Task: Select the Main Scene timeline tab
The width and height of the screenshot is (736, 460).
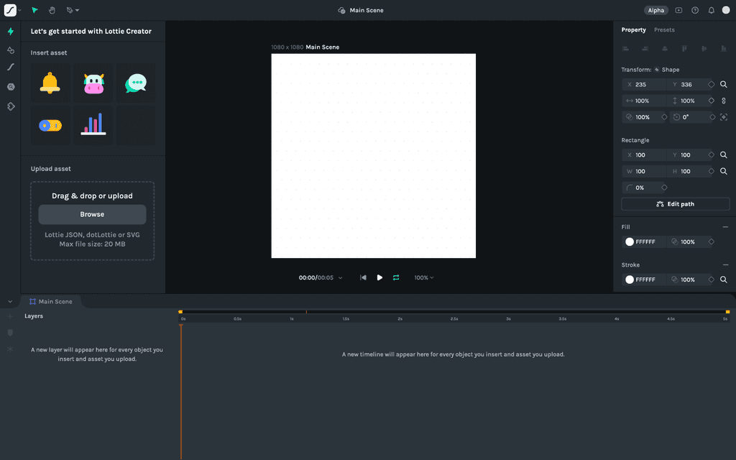Action: pos(51,301)
